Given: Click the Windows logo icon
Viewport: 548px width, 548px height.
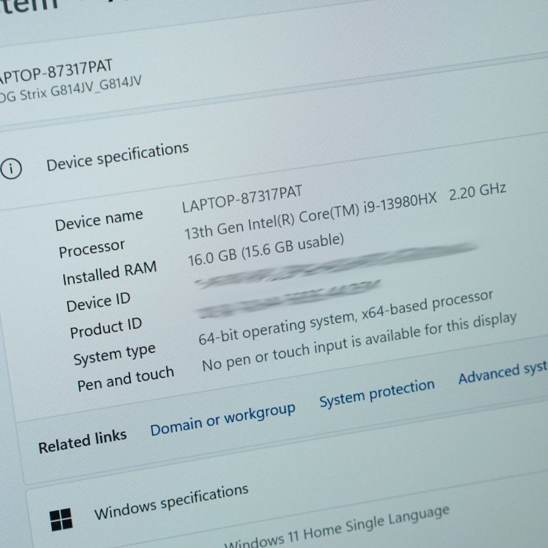Looking at the screenshot, I should pyautogui.click(x=61, y=520).
